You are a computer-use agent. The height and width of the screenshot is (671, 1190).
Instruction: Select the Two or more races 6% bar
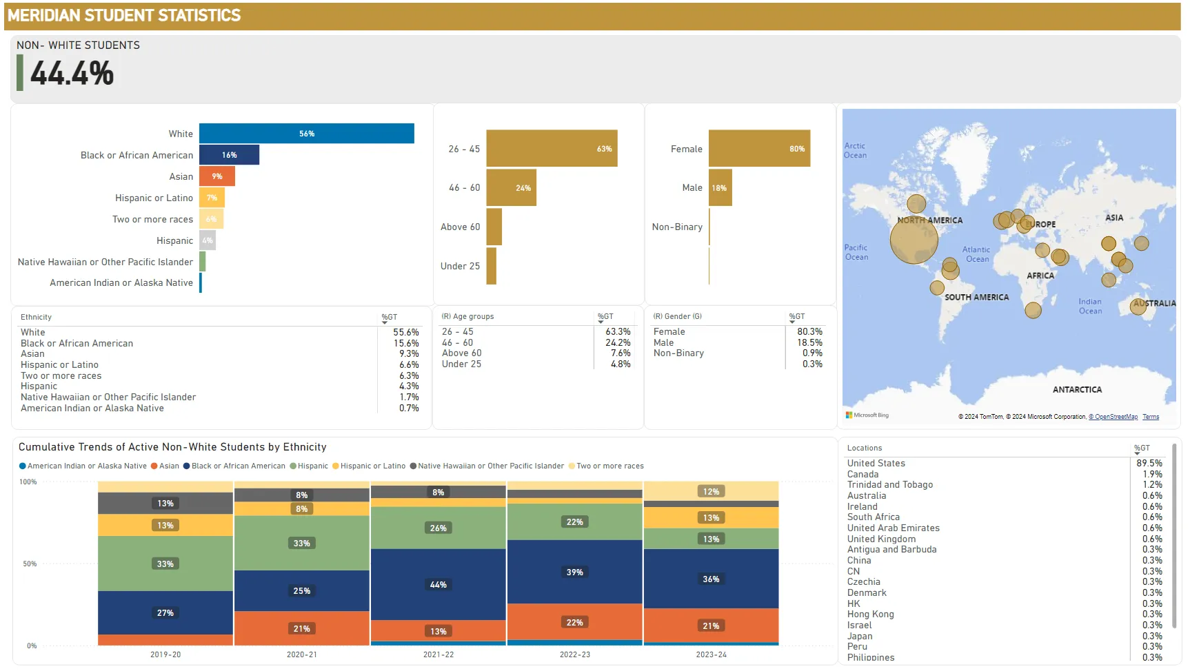coord(211,219)
